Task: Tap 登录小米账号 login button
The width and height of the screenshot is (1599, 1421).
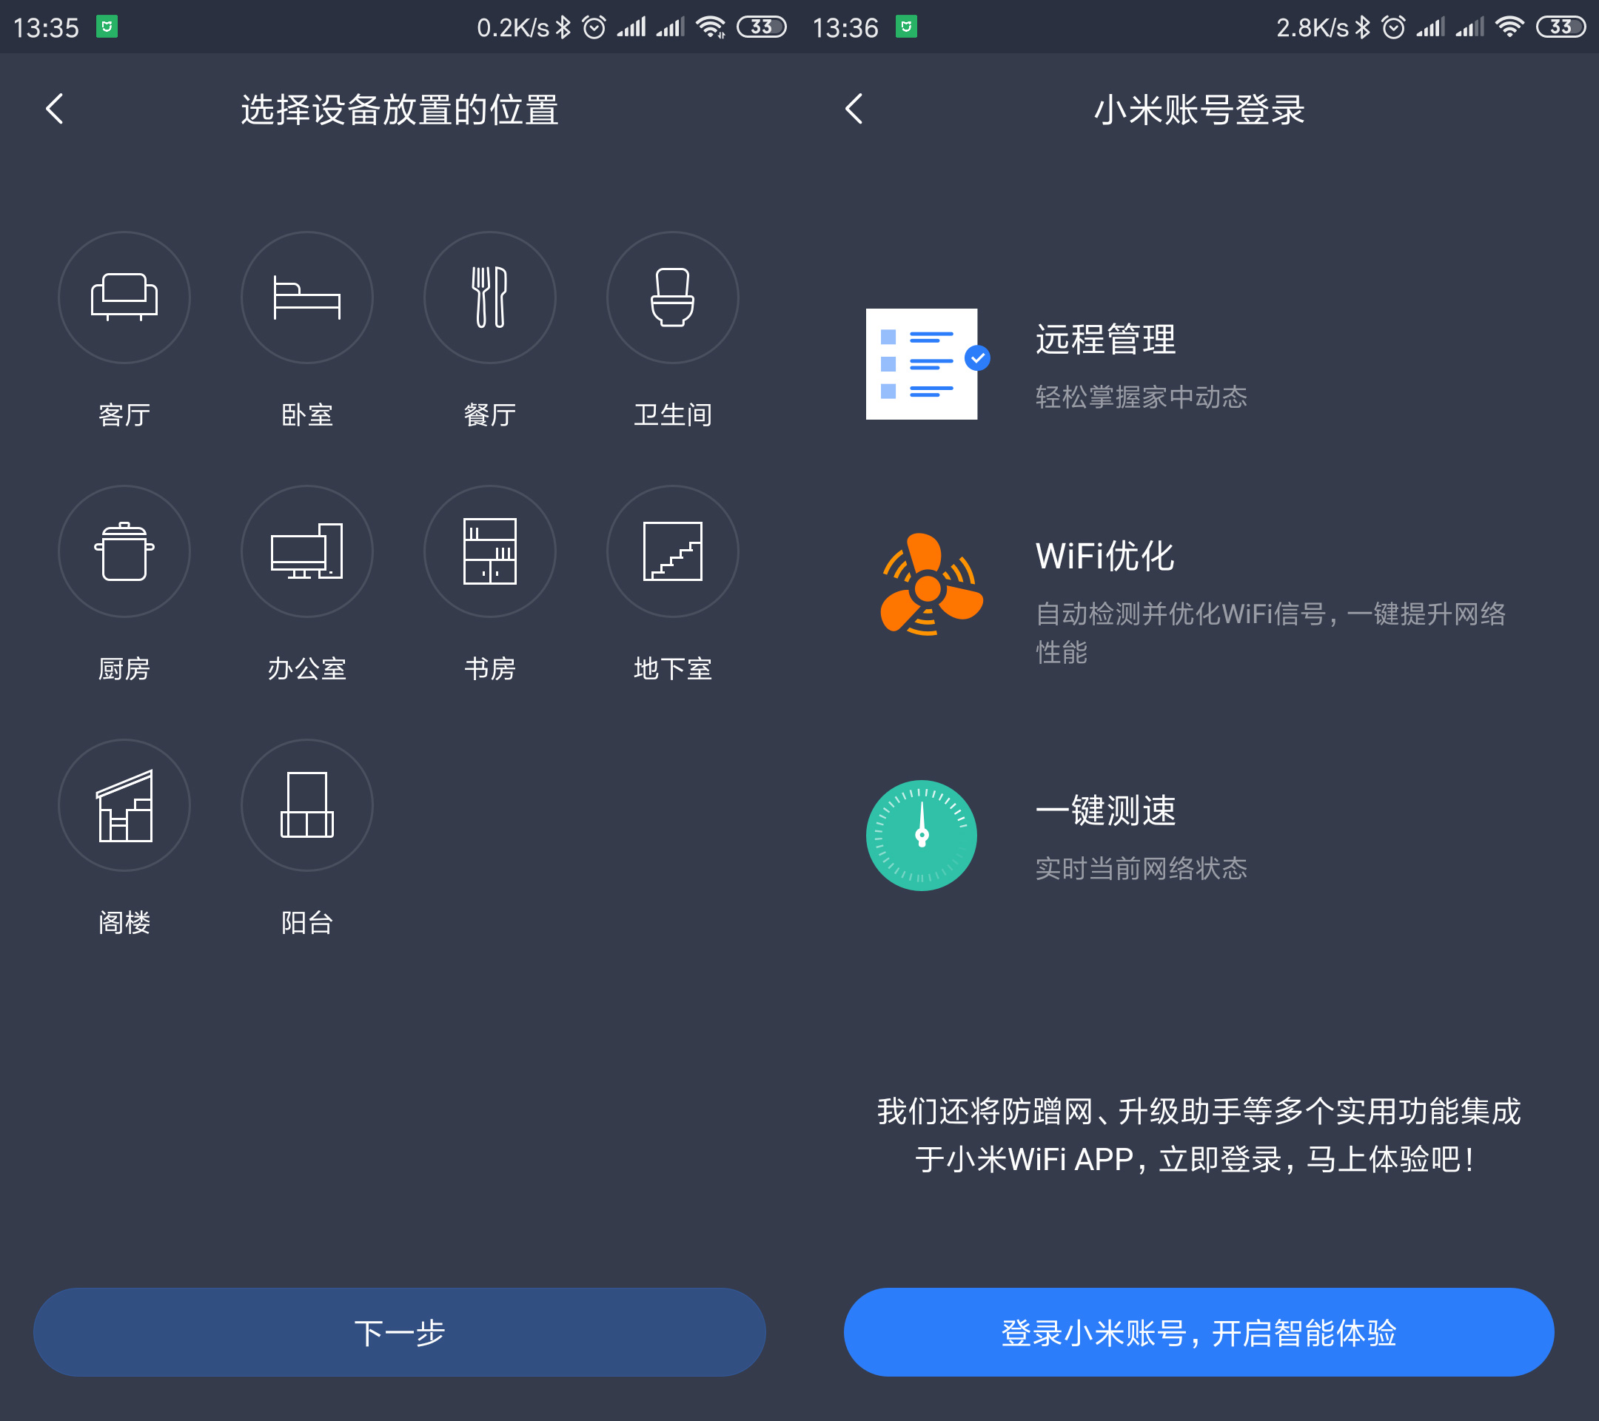Action: (x=1199, y=1332)
